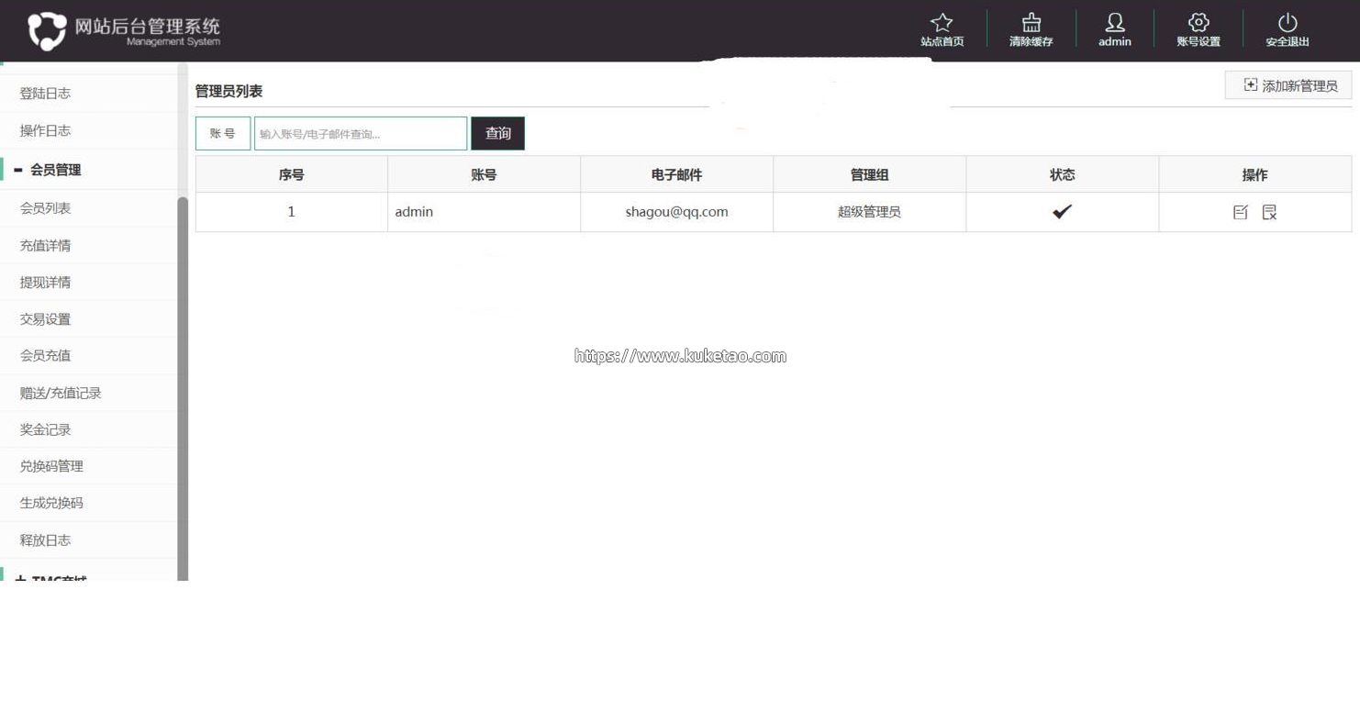Click the management system logo icon
This screenshot has height=712, width=1360.
coord(47,30)
